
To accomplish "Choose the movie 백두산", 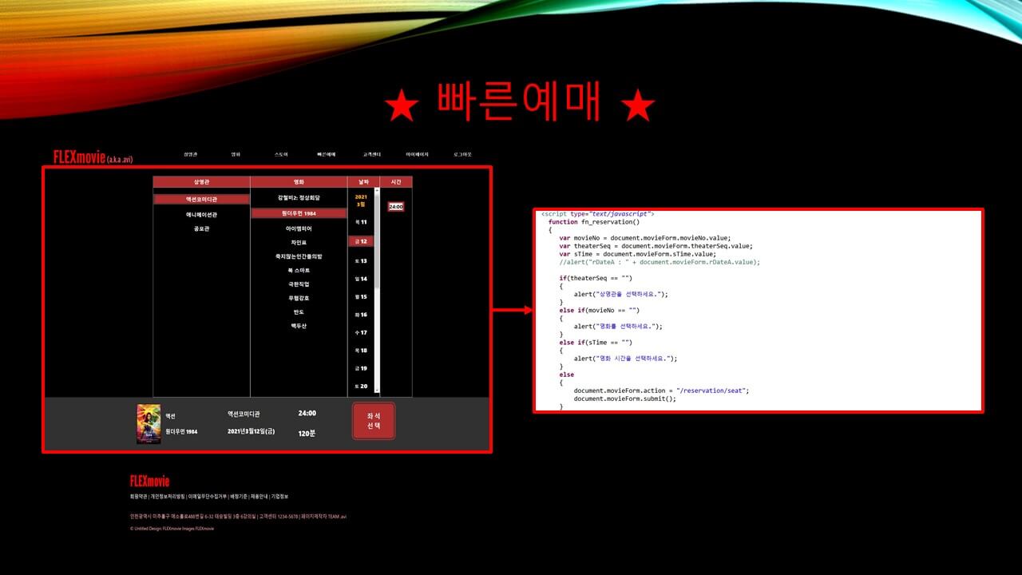I will (299, 326).
